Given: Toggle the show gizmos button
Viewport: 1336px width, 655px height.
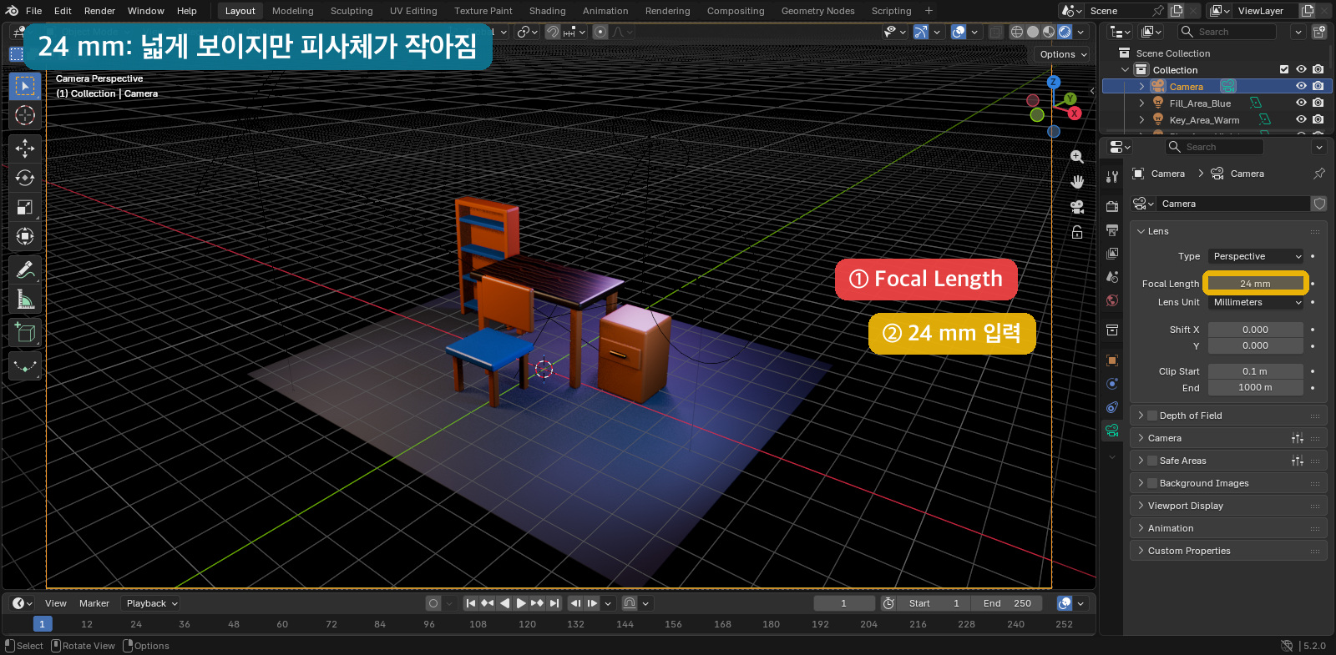Looking at the screenshot, I should click(x=920, y=32).
